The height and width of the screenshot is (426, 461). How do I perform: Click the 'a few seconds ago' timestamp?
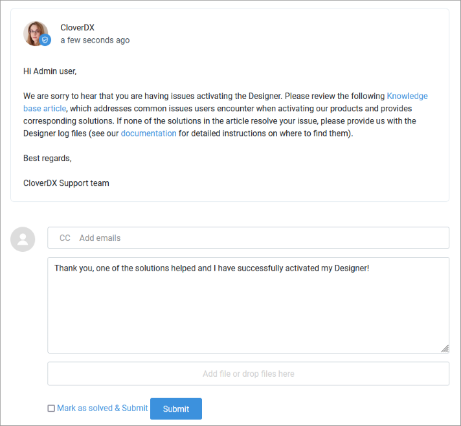click(x=95, y=40)
